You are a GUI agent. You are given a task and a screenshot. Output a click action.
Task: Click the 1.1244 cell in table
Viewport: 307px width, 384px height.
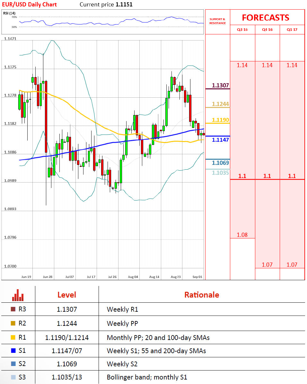click(67, 324)
